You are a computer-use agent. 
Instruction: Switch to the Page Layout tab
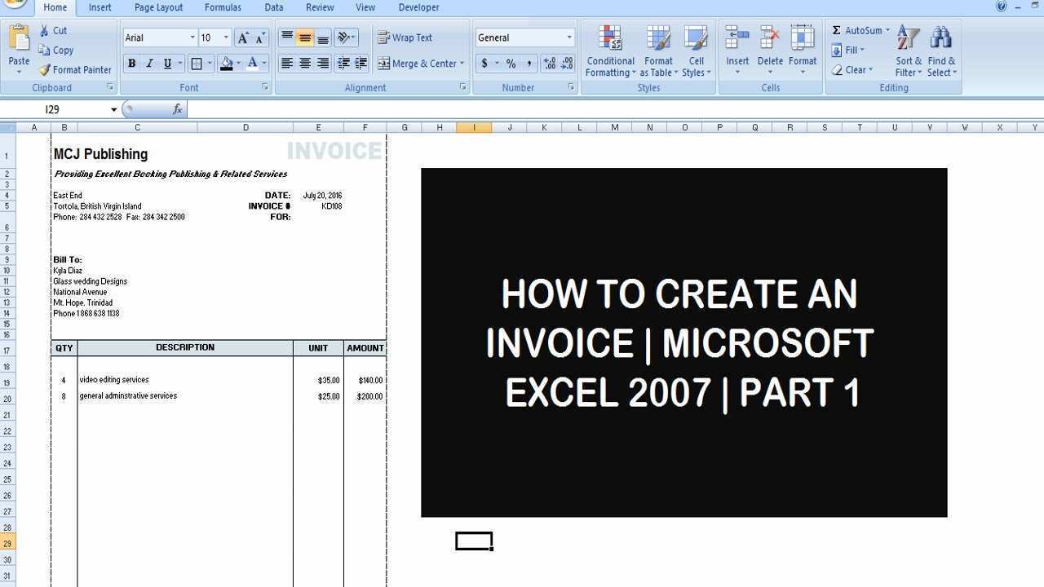(158, 7)
